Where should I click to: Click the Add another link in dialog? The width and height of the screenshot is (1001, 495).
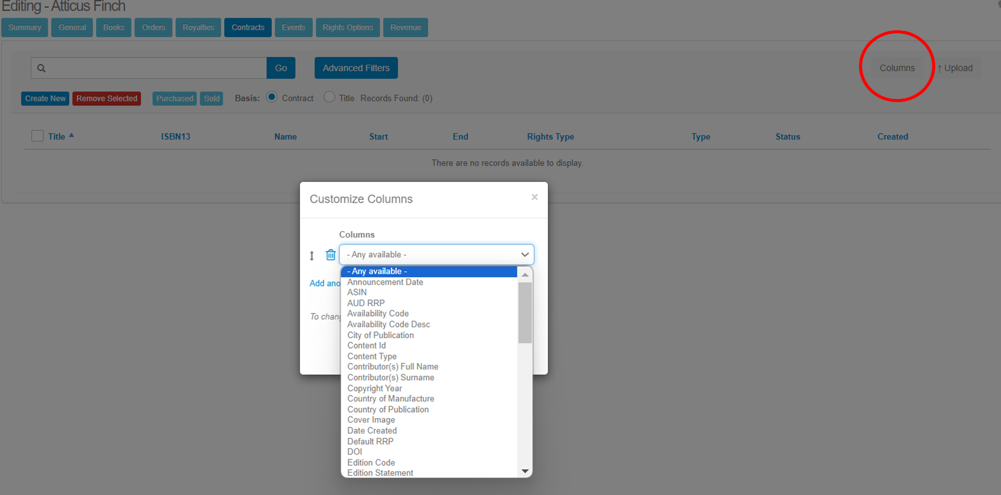pos(325,283)
